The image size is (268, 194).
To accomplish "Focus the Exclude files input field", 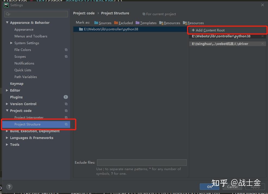I will coord(142,163).
